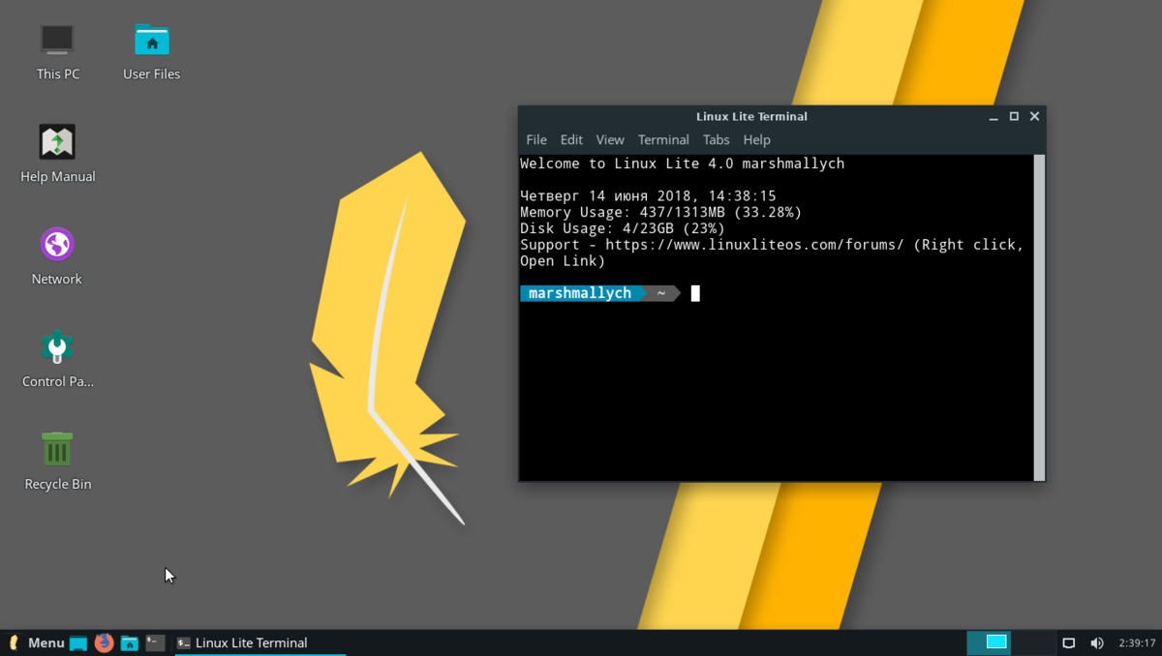Click the show desktop icon near Menu
The image size is (1162, 656).
pos(76,642)
